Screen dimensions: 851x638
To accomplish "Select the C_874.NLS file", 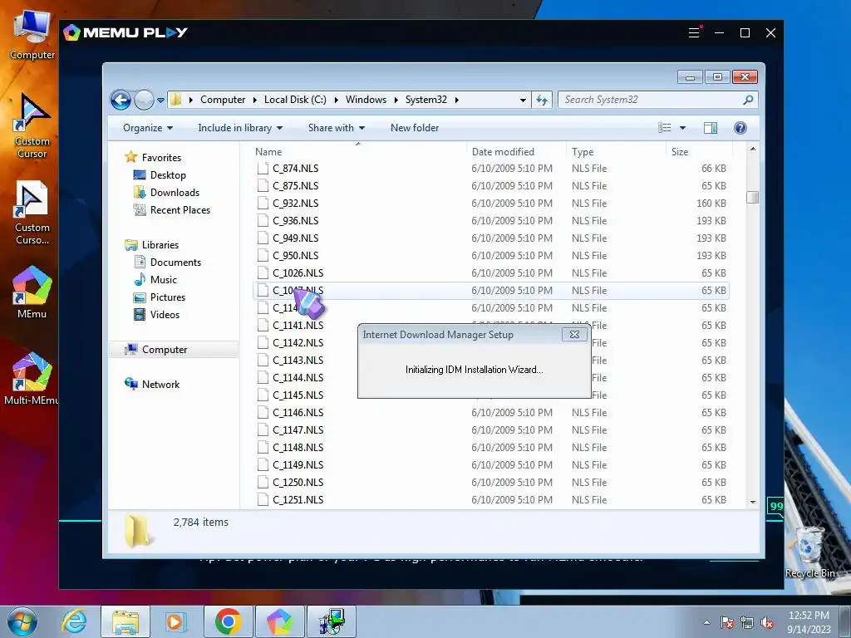I will click(x=490, y=168).
